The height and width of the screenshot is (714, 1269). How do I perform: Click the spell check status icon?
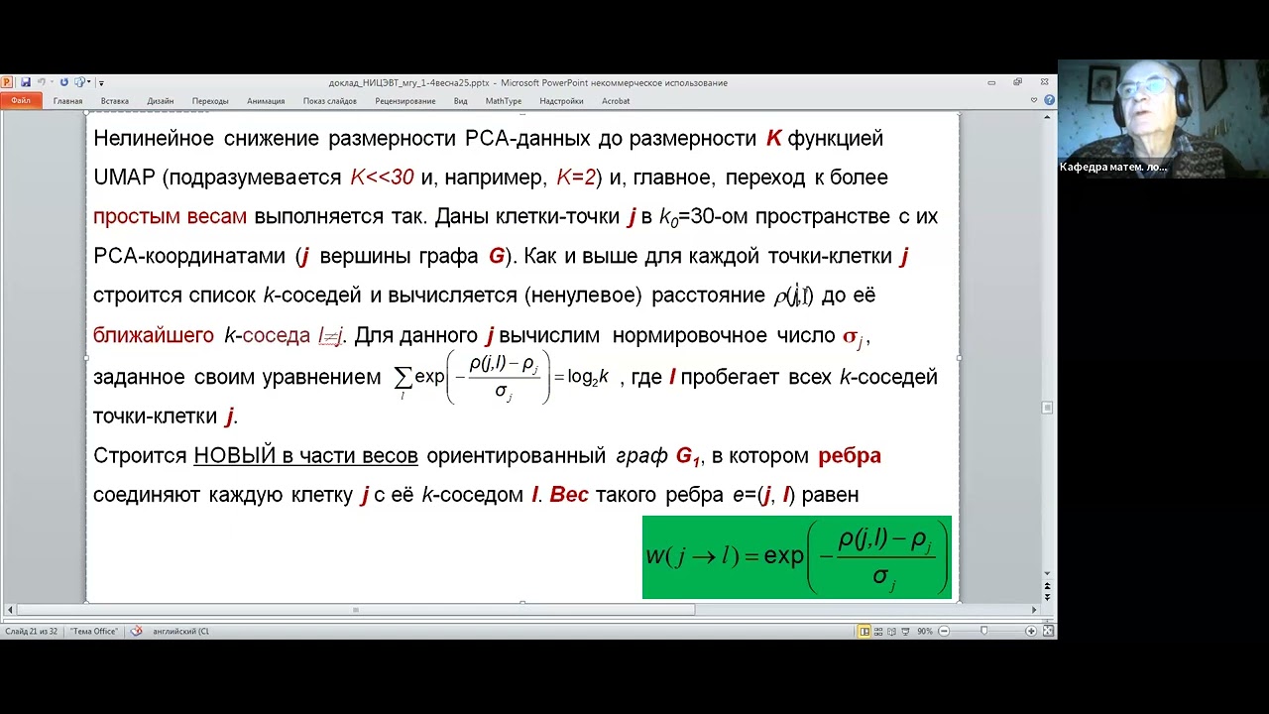[x=137, y=631]
